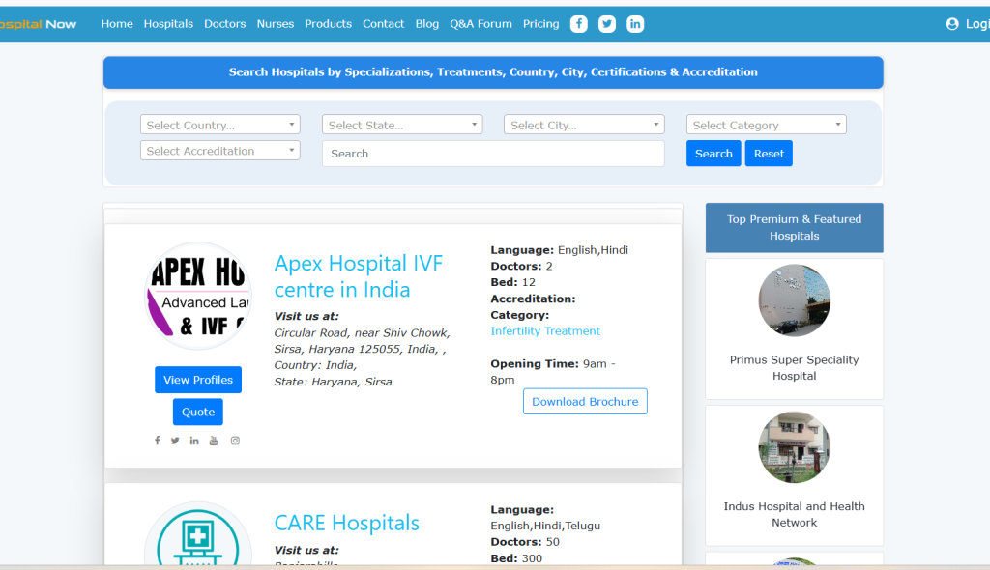Click the user login icon
This screenshot has height=570, width=990.
952,24
